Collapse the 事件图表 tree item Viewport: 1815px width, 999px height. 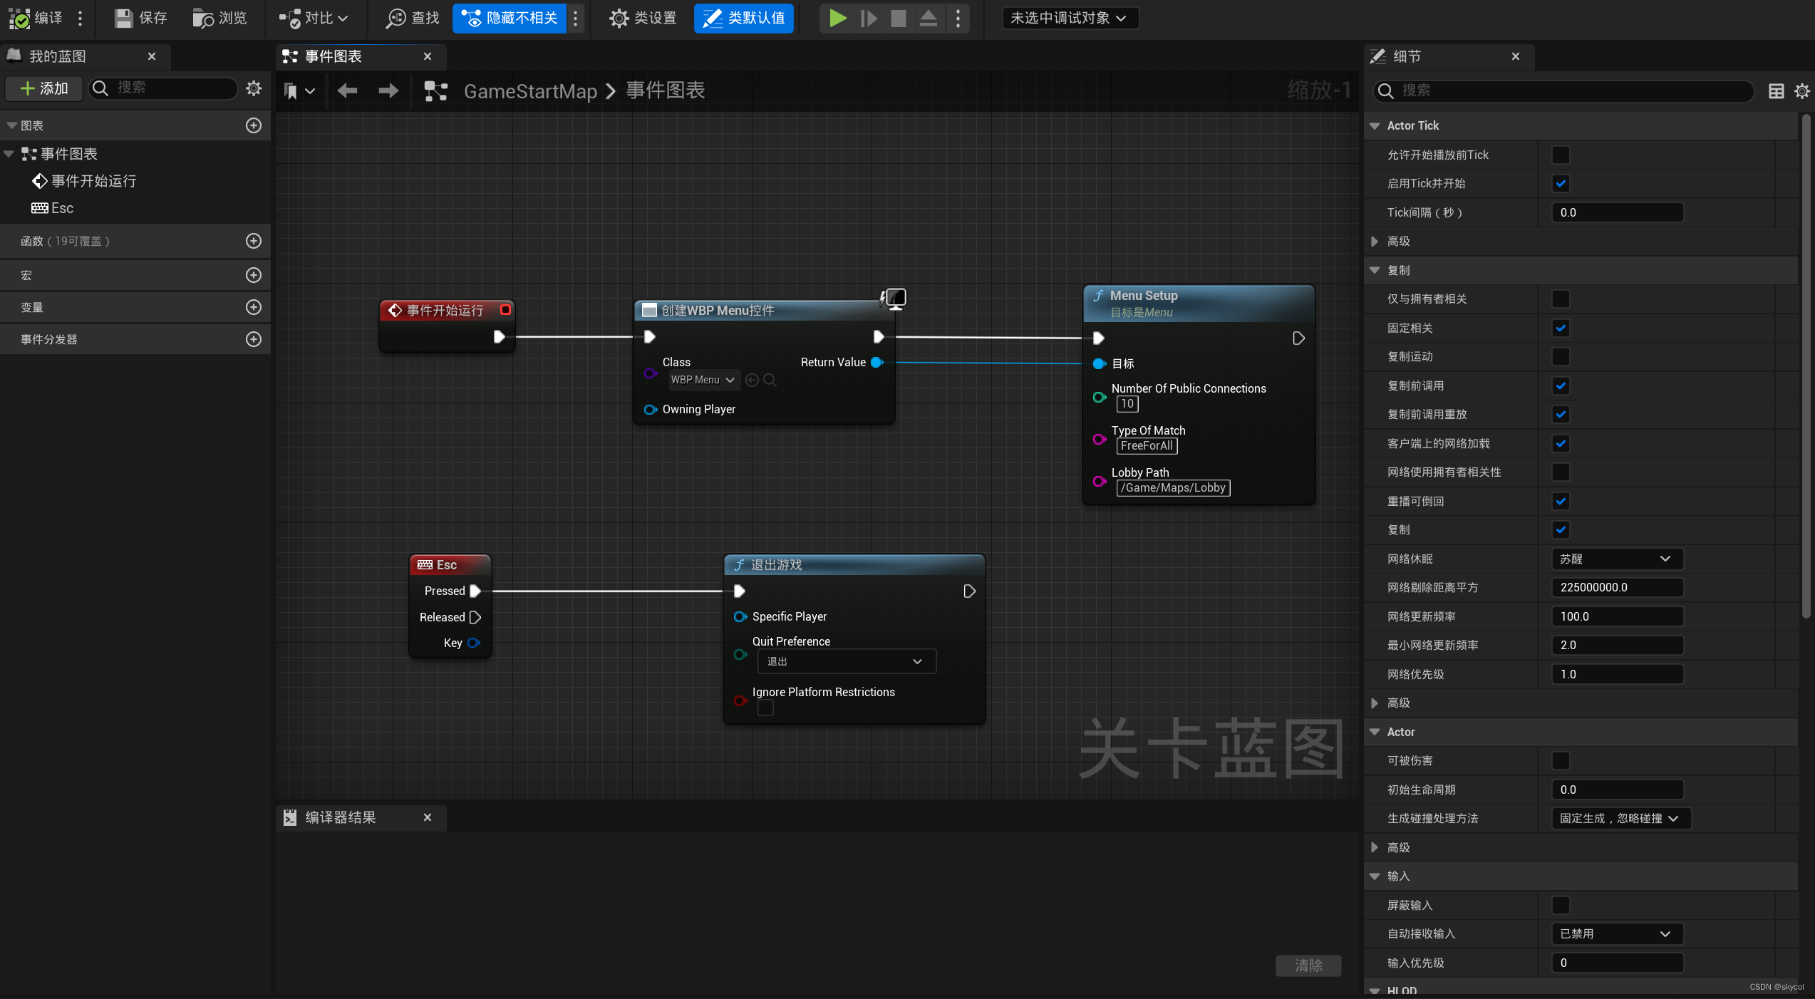(9, 154)
